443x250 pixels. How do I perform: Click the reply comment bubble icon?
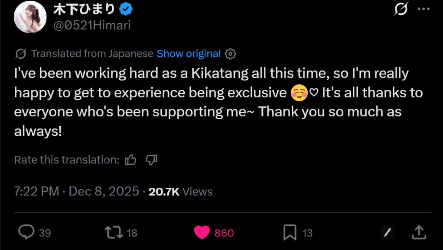[26, 233]
